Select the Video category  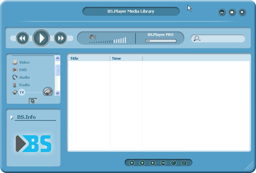(24, 62)
